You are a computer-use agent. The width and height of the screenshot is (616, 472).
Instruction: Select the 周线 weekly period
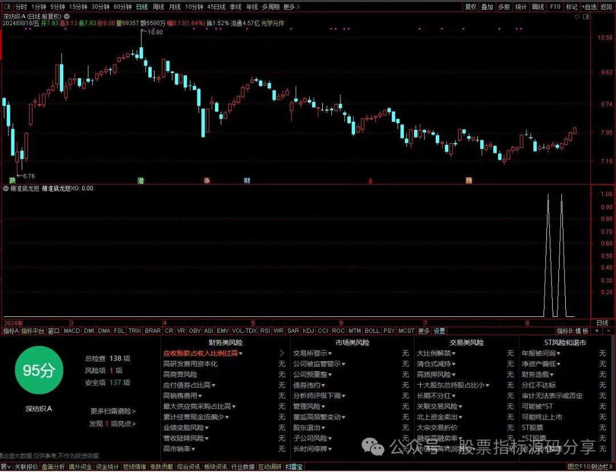click(159, 7)
